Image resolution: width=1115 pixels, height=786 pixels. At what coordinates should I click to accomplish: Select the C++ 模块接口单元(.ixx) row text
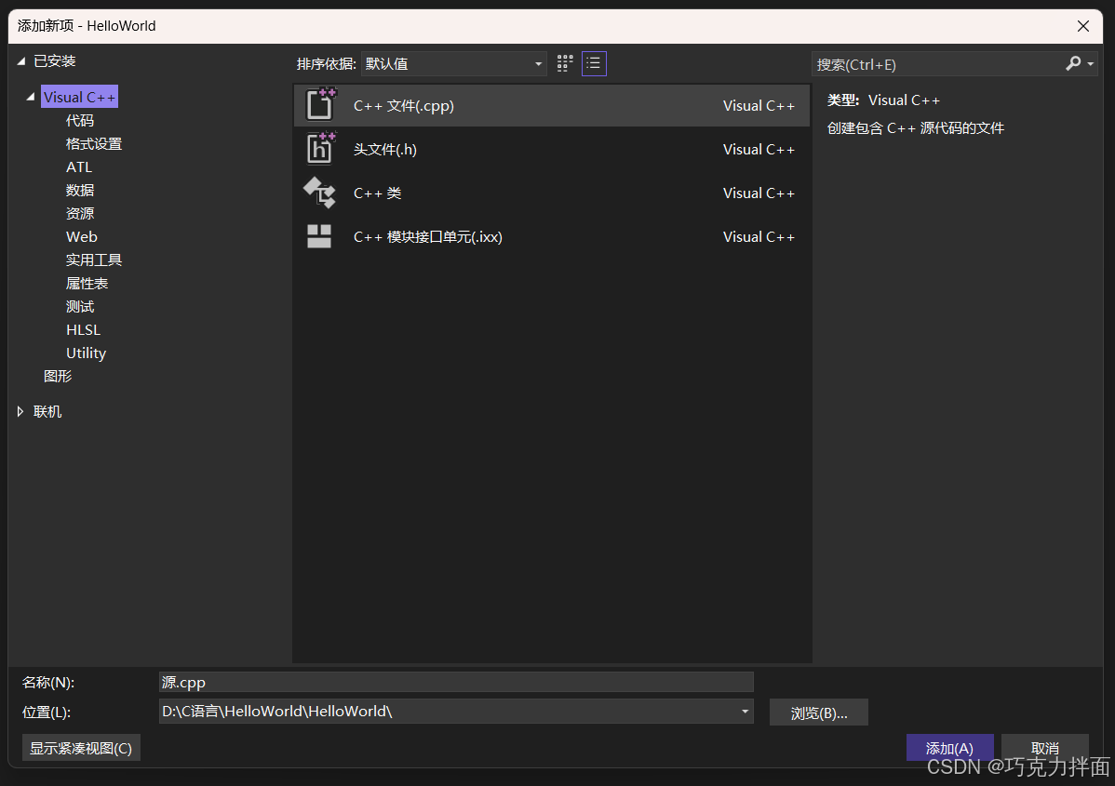pyautogui.click(x=427, y=236)
